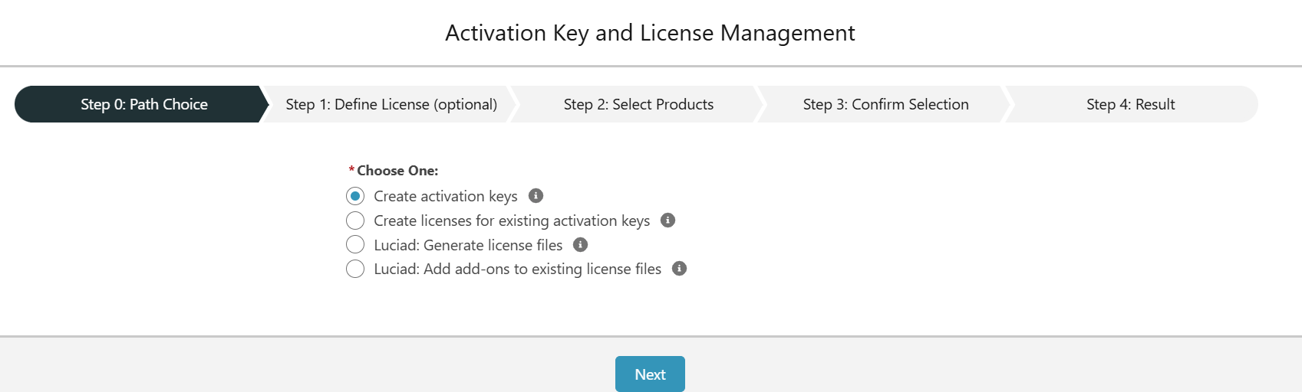Switch to Step 3: Confirm Selection
Image resolution: width=1302 pixels, height=392 pixels.
tap(885, 104)
